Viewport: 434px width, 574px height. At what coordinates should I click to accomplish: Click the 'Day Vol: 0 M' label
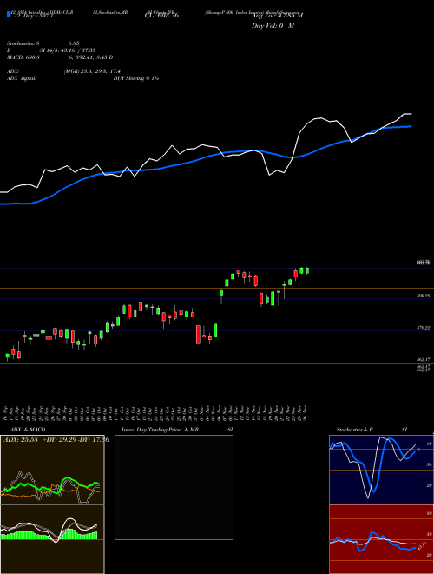(273, 26)
